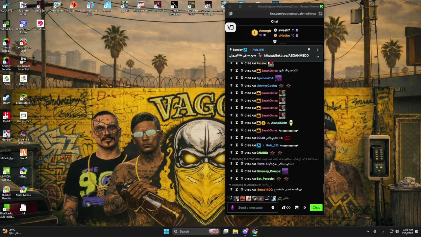Open the BlueStacks 5 desktop shortcut
Viewport: 421px width, 237px height.
tap(23, 99)
